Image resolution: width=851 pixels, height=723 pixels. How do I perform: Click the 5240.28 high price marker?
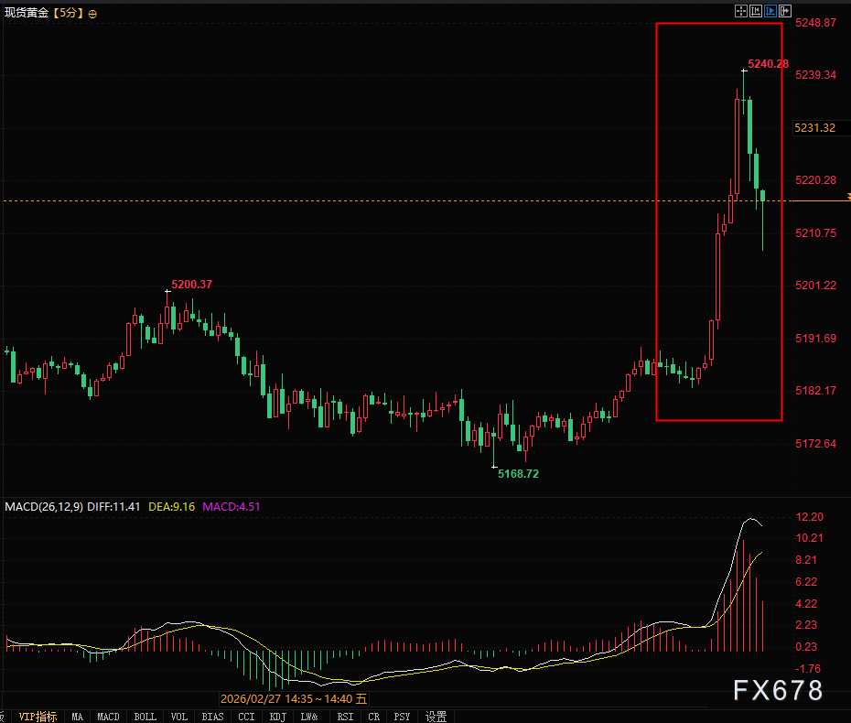[x=768, y=64]
